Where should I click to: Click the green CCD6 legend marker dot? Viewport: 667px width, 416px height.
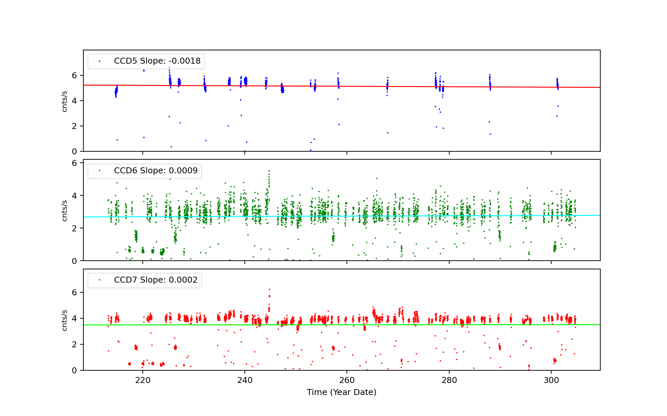(x=99, y=171)
